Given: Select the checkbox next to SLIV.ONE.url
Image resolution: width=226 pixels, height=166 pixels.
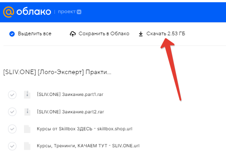Looking at the screenshot, I should coord(12,146).
